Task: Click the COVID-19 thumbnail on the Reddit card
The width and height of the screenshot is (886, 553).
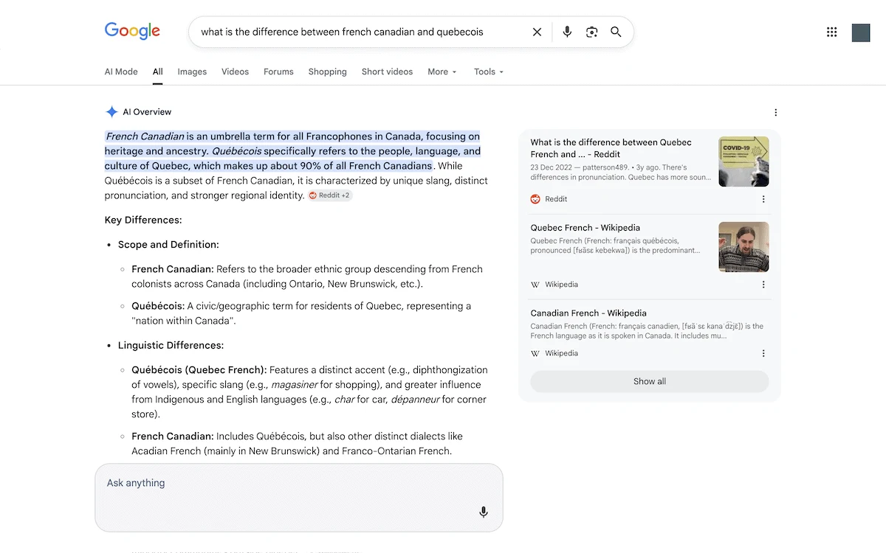Action: [x=744, y=161]
